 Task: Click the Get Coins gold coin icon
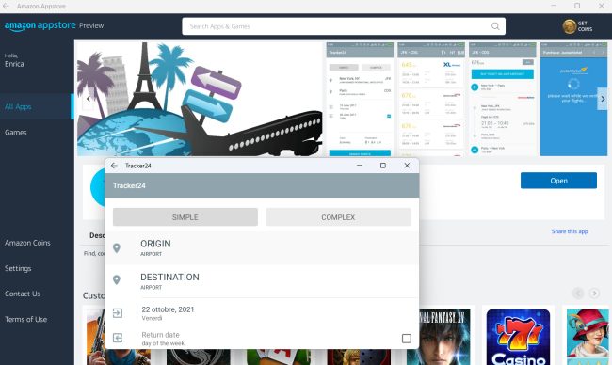570,26
